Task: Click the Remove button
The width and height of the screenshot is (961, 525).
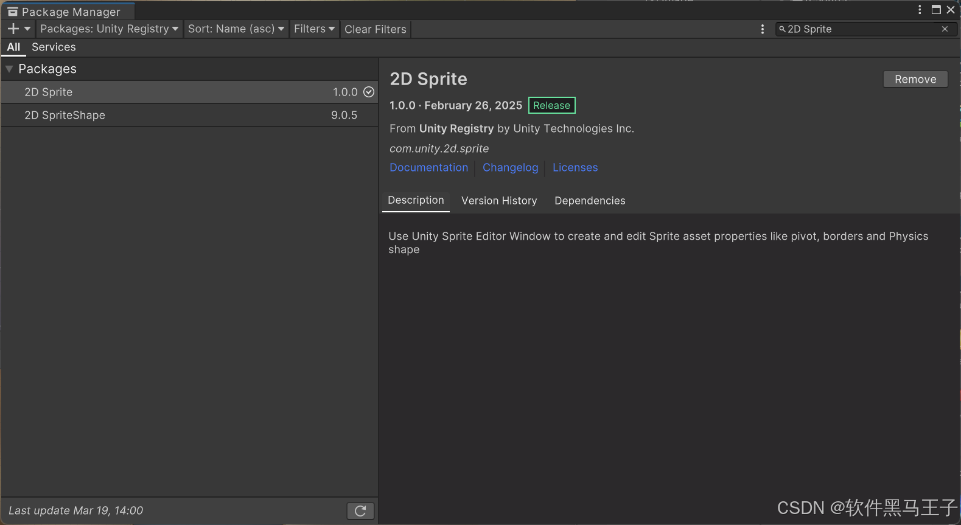Action: (x=915, y=79)
